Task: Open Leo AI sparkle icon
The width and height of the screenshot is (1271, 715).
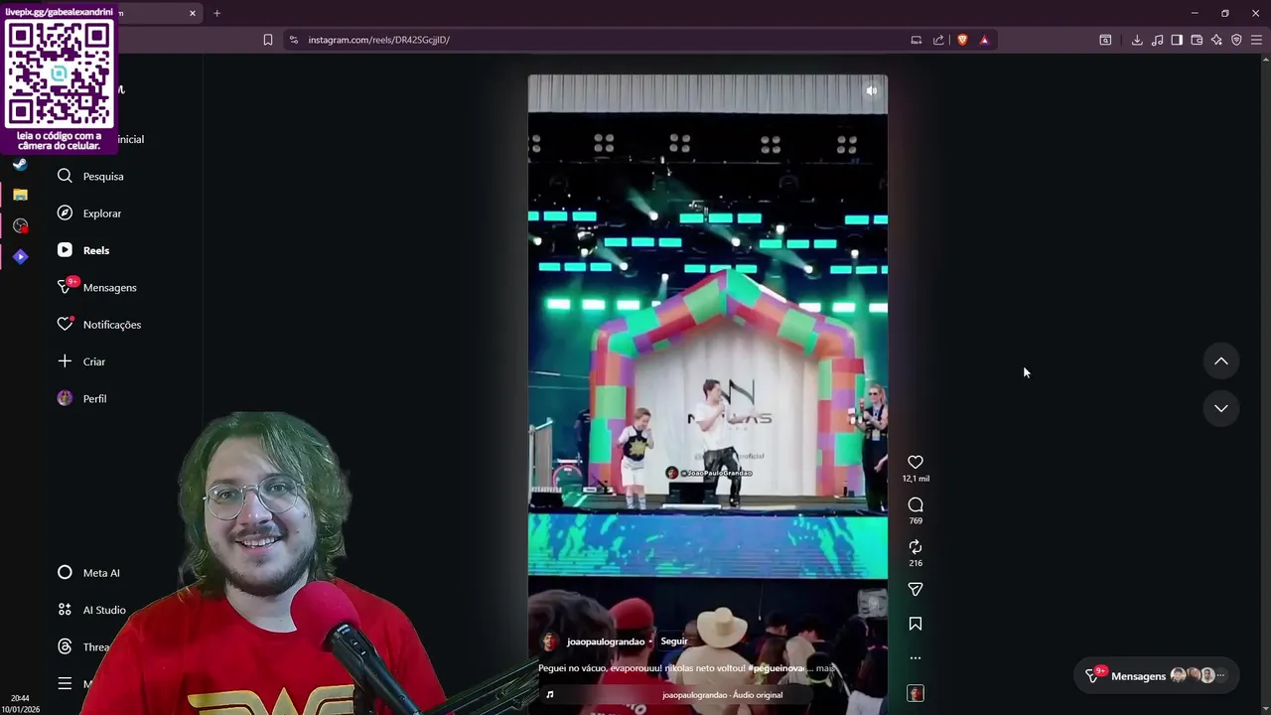Action: pos(1216,40)
